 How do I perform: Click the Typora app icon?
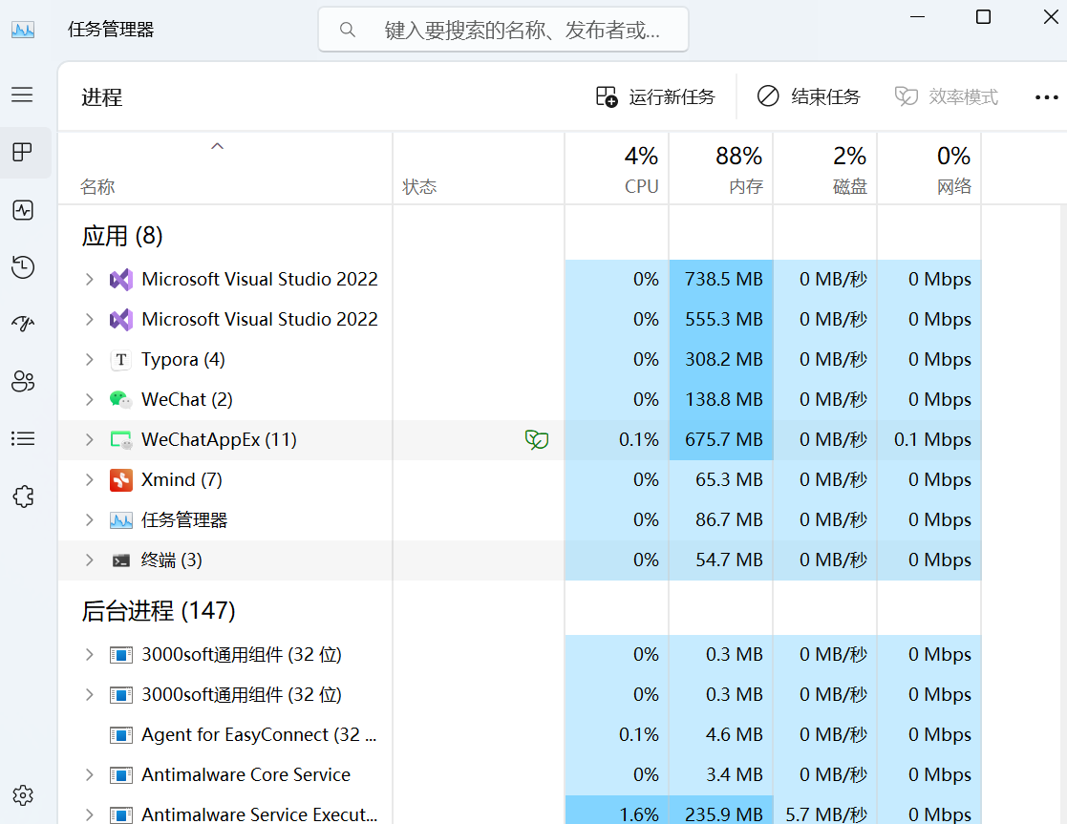[x=121, y=360]
